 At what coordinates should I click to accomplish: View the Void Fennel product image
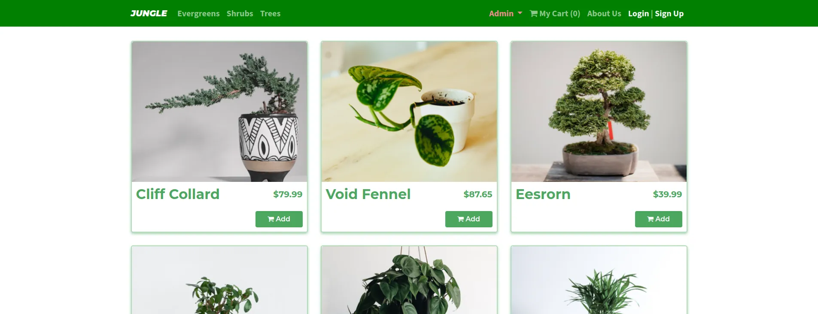tap(409, 112)
